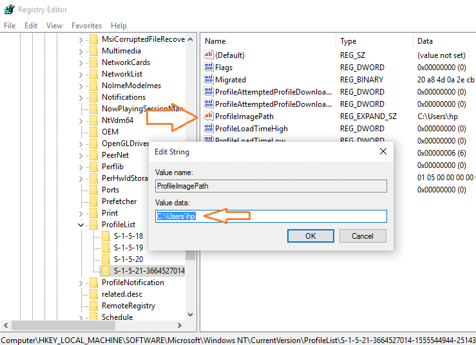Open the Help menu
The height and width of the screenshot is (345, 476).
119,26
